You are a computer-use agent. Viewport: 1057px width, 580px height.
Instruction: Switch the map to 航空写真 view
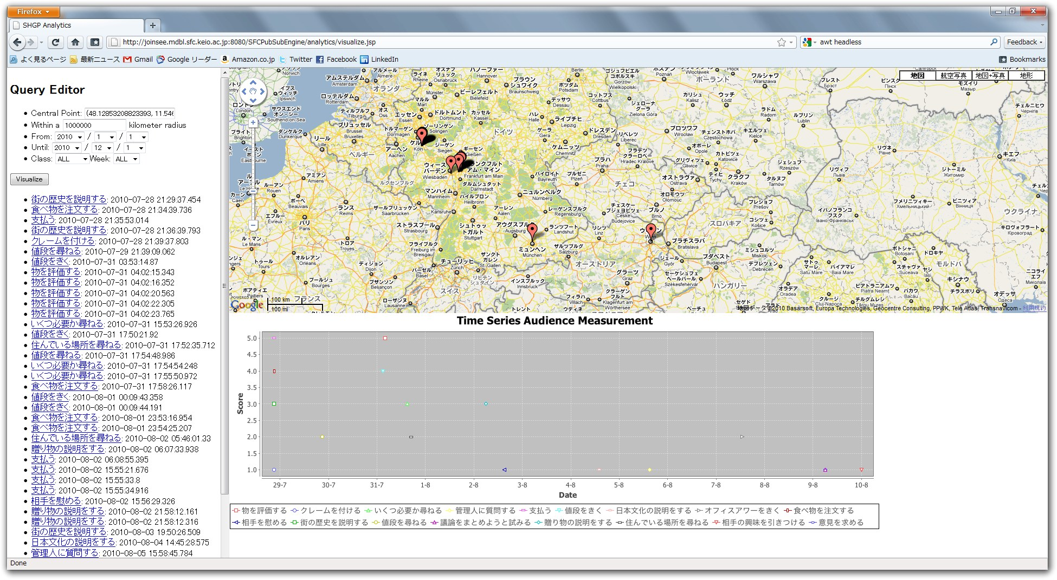tap(953, 76)
